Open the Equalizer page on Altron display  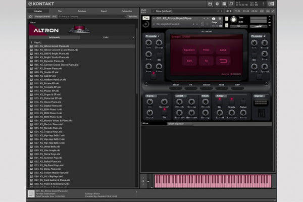pos(189,50)
